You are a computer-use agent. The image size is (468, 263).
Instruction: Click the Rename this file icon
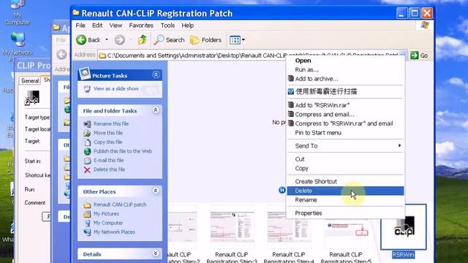(87, 123)
